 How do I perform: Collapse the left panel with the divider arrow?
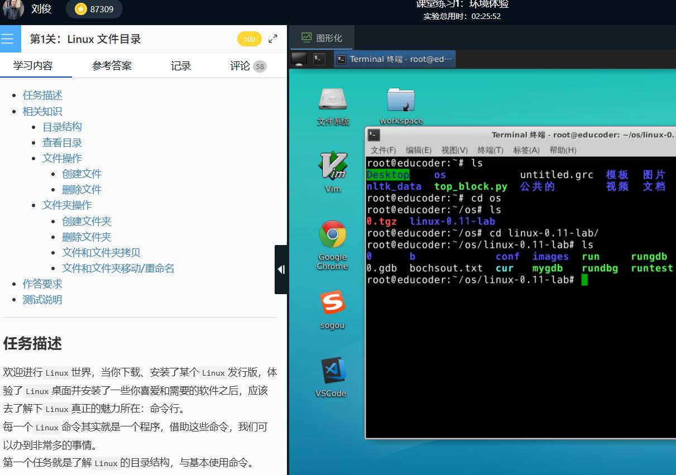click(281, 270)
